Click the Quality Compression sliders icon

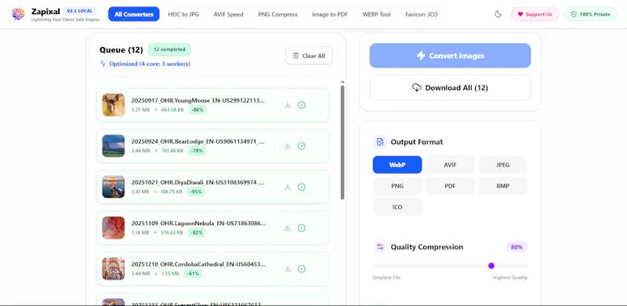click(x=380, y=246)
